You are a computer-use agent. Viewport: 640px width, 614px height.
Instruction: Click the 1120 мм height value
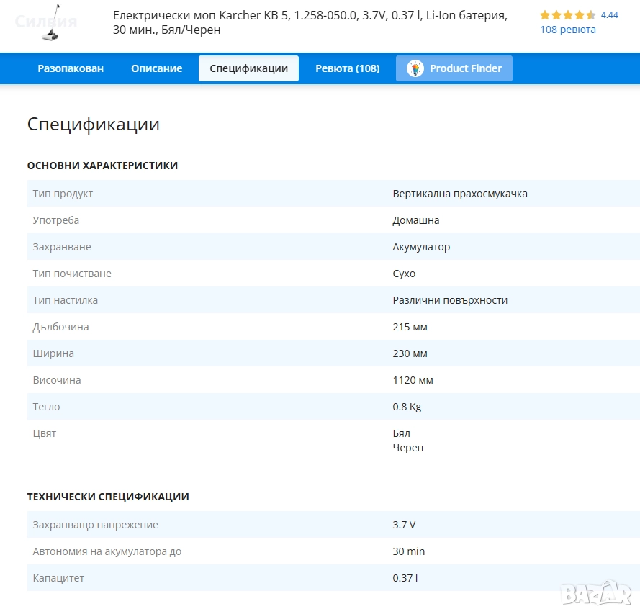413,380
